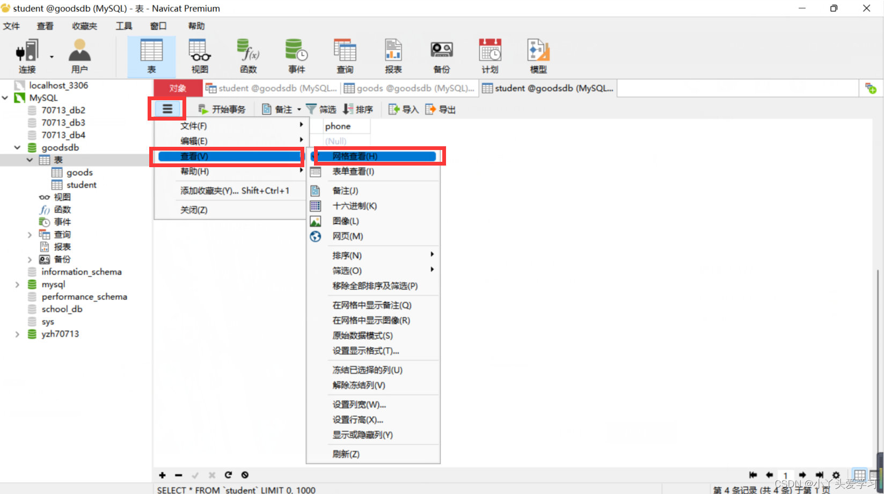This screenshot has height=494, width=884.
Task: Click the 导出 export button
Action: pos(440,109)
